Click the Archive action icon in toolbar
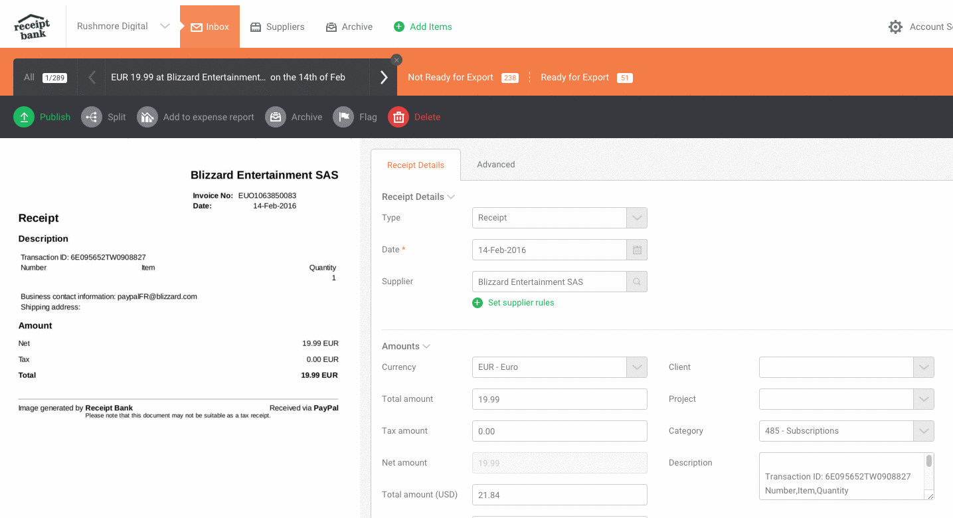 point(276,117)
